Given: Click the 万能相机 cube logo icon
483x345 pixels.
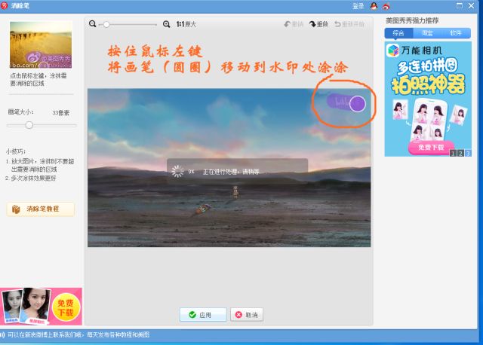Looking at the screenshot, I should click(x=393, y=50).
